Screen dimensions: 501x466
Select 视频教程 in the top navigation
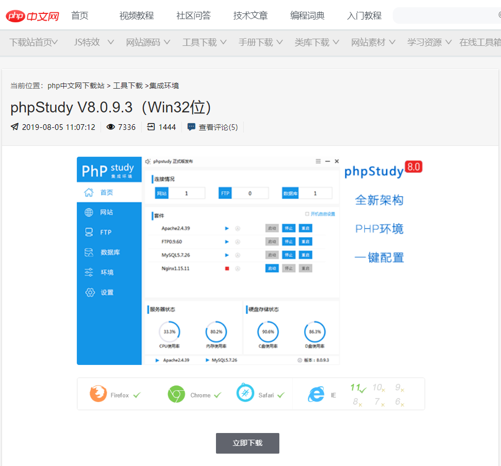pos(136,15)
